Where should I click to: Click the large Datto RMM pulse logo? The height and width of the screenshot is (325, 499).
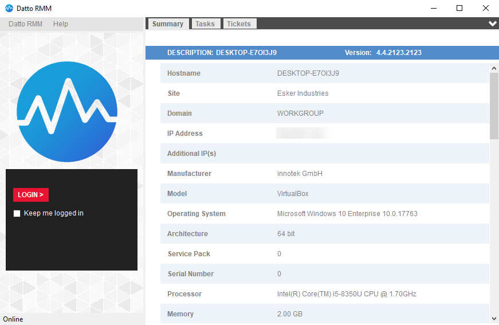67,112
